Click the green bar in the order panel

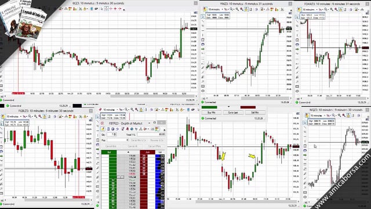(209, 107)
